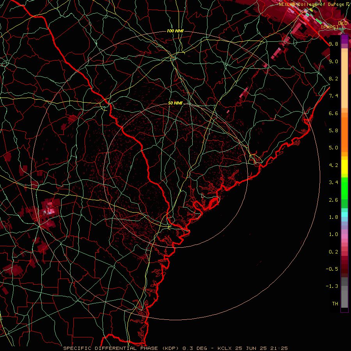Click the 2.6 legend value

[x=333, y=200]
